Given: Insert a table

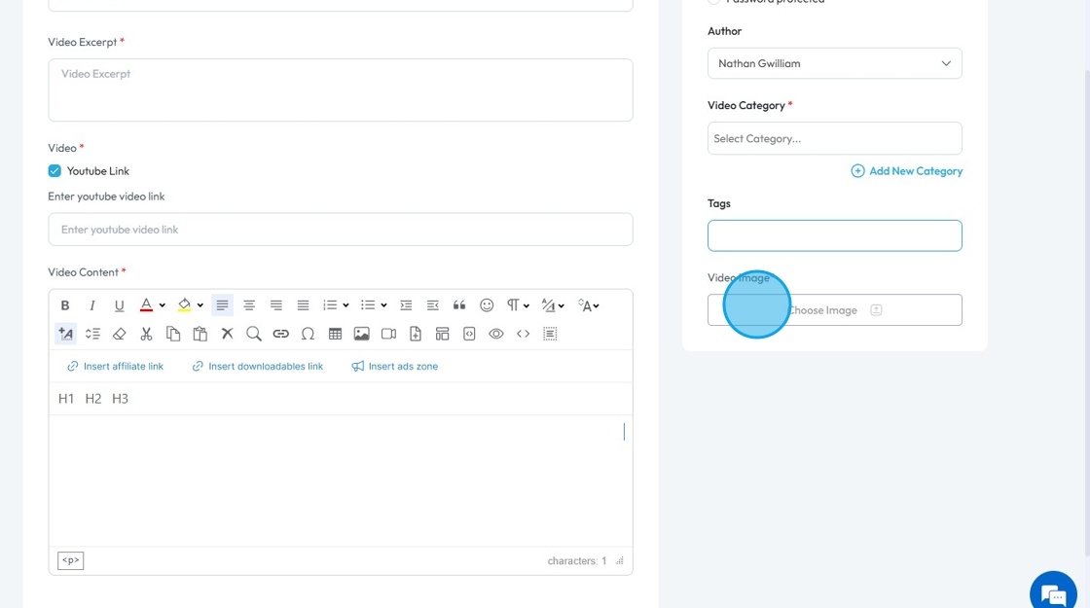Looking at the screenshot, I should 335,334.
